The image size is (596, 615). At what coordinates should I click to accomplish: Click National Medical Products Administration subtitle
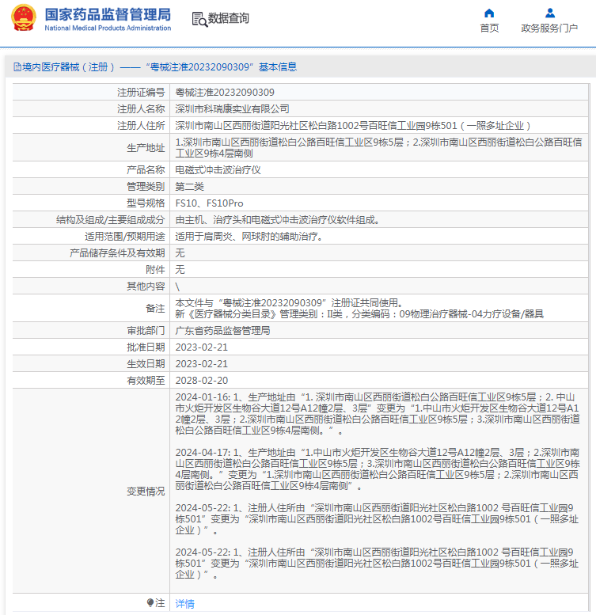coord(108,28)
